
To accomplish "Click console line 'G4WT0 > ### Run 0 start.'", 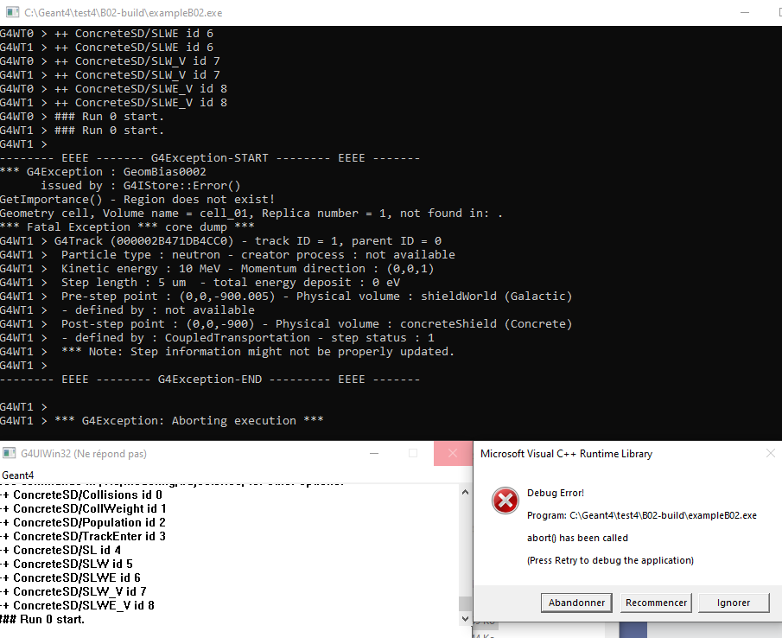I will [x=82, y=116].
